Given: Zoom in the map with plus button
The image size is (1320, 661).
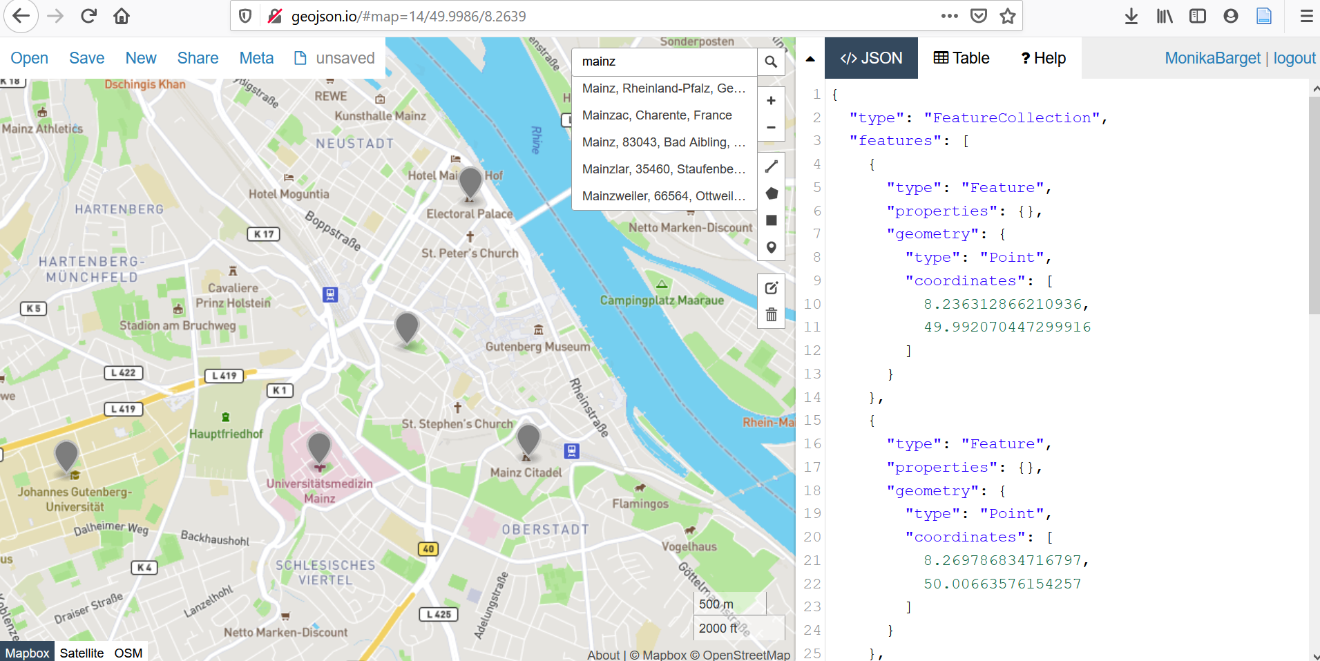Looking at the screenshot, I should 771,101.
